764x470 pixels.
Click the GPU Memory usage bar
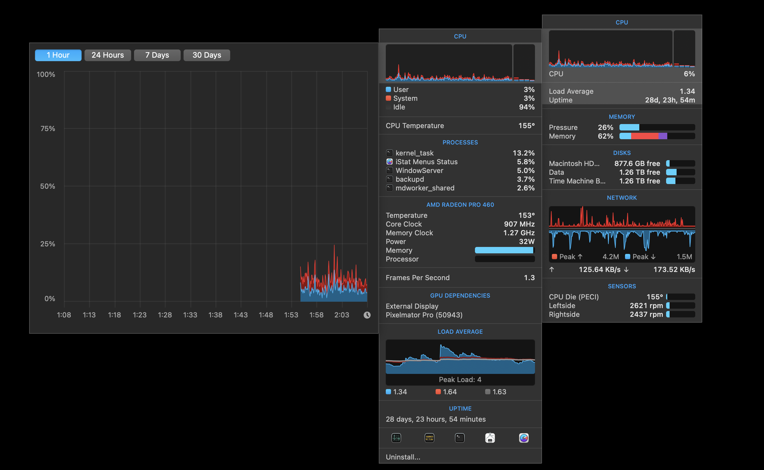505,250
